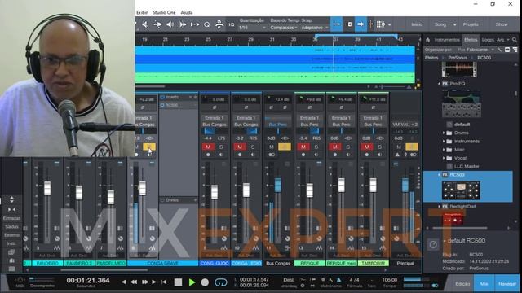Click the Fast Forward button in transport
Viewport: 522px width, 293px height.
point(145,282)
